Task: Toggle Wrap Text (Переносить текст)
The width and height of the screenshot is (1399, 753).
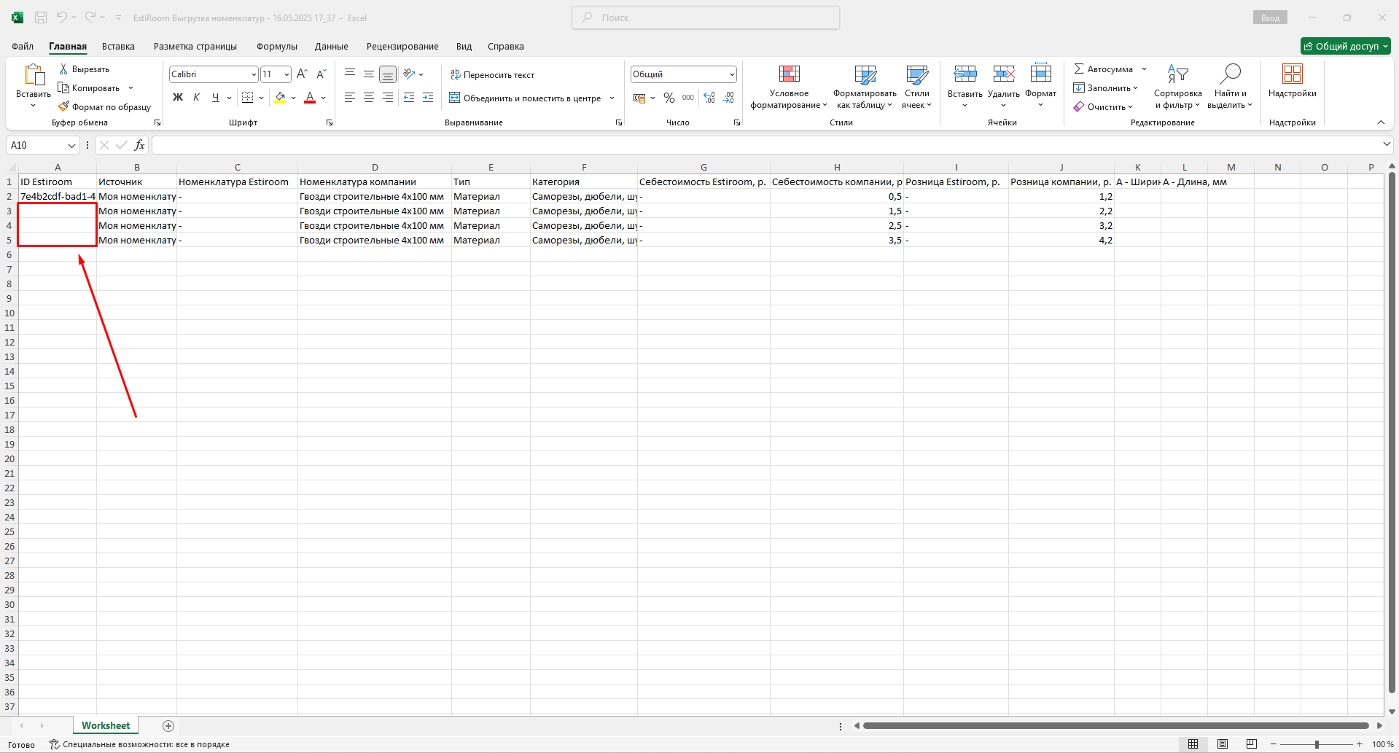Action: coord(492,75)
